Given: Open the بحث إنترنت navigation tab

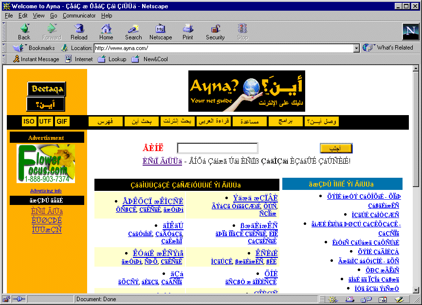Looking at the screenshot, I should click(177, 121).
